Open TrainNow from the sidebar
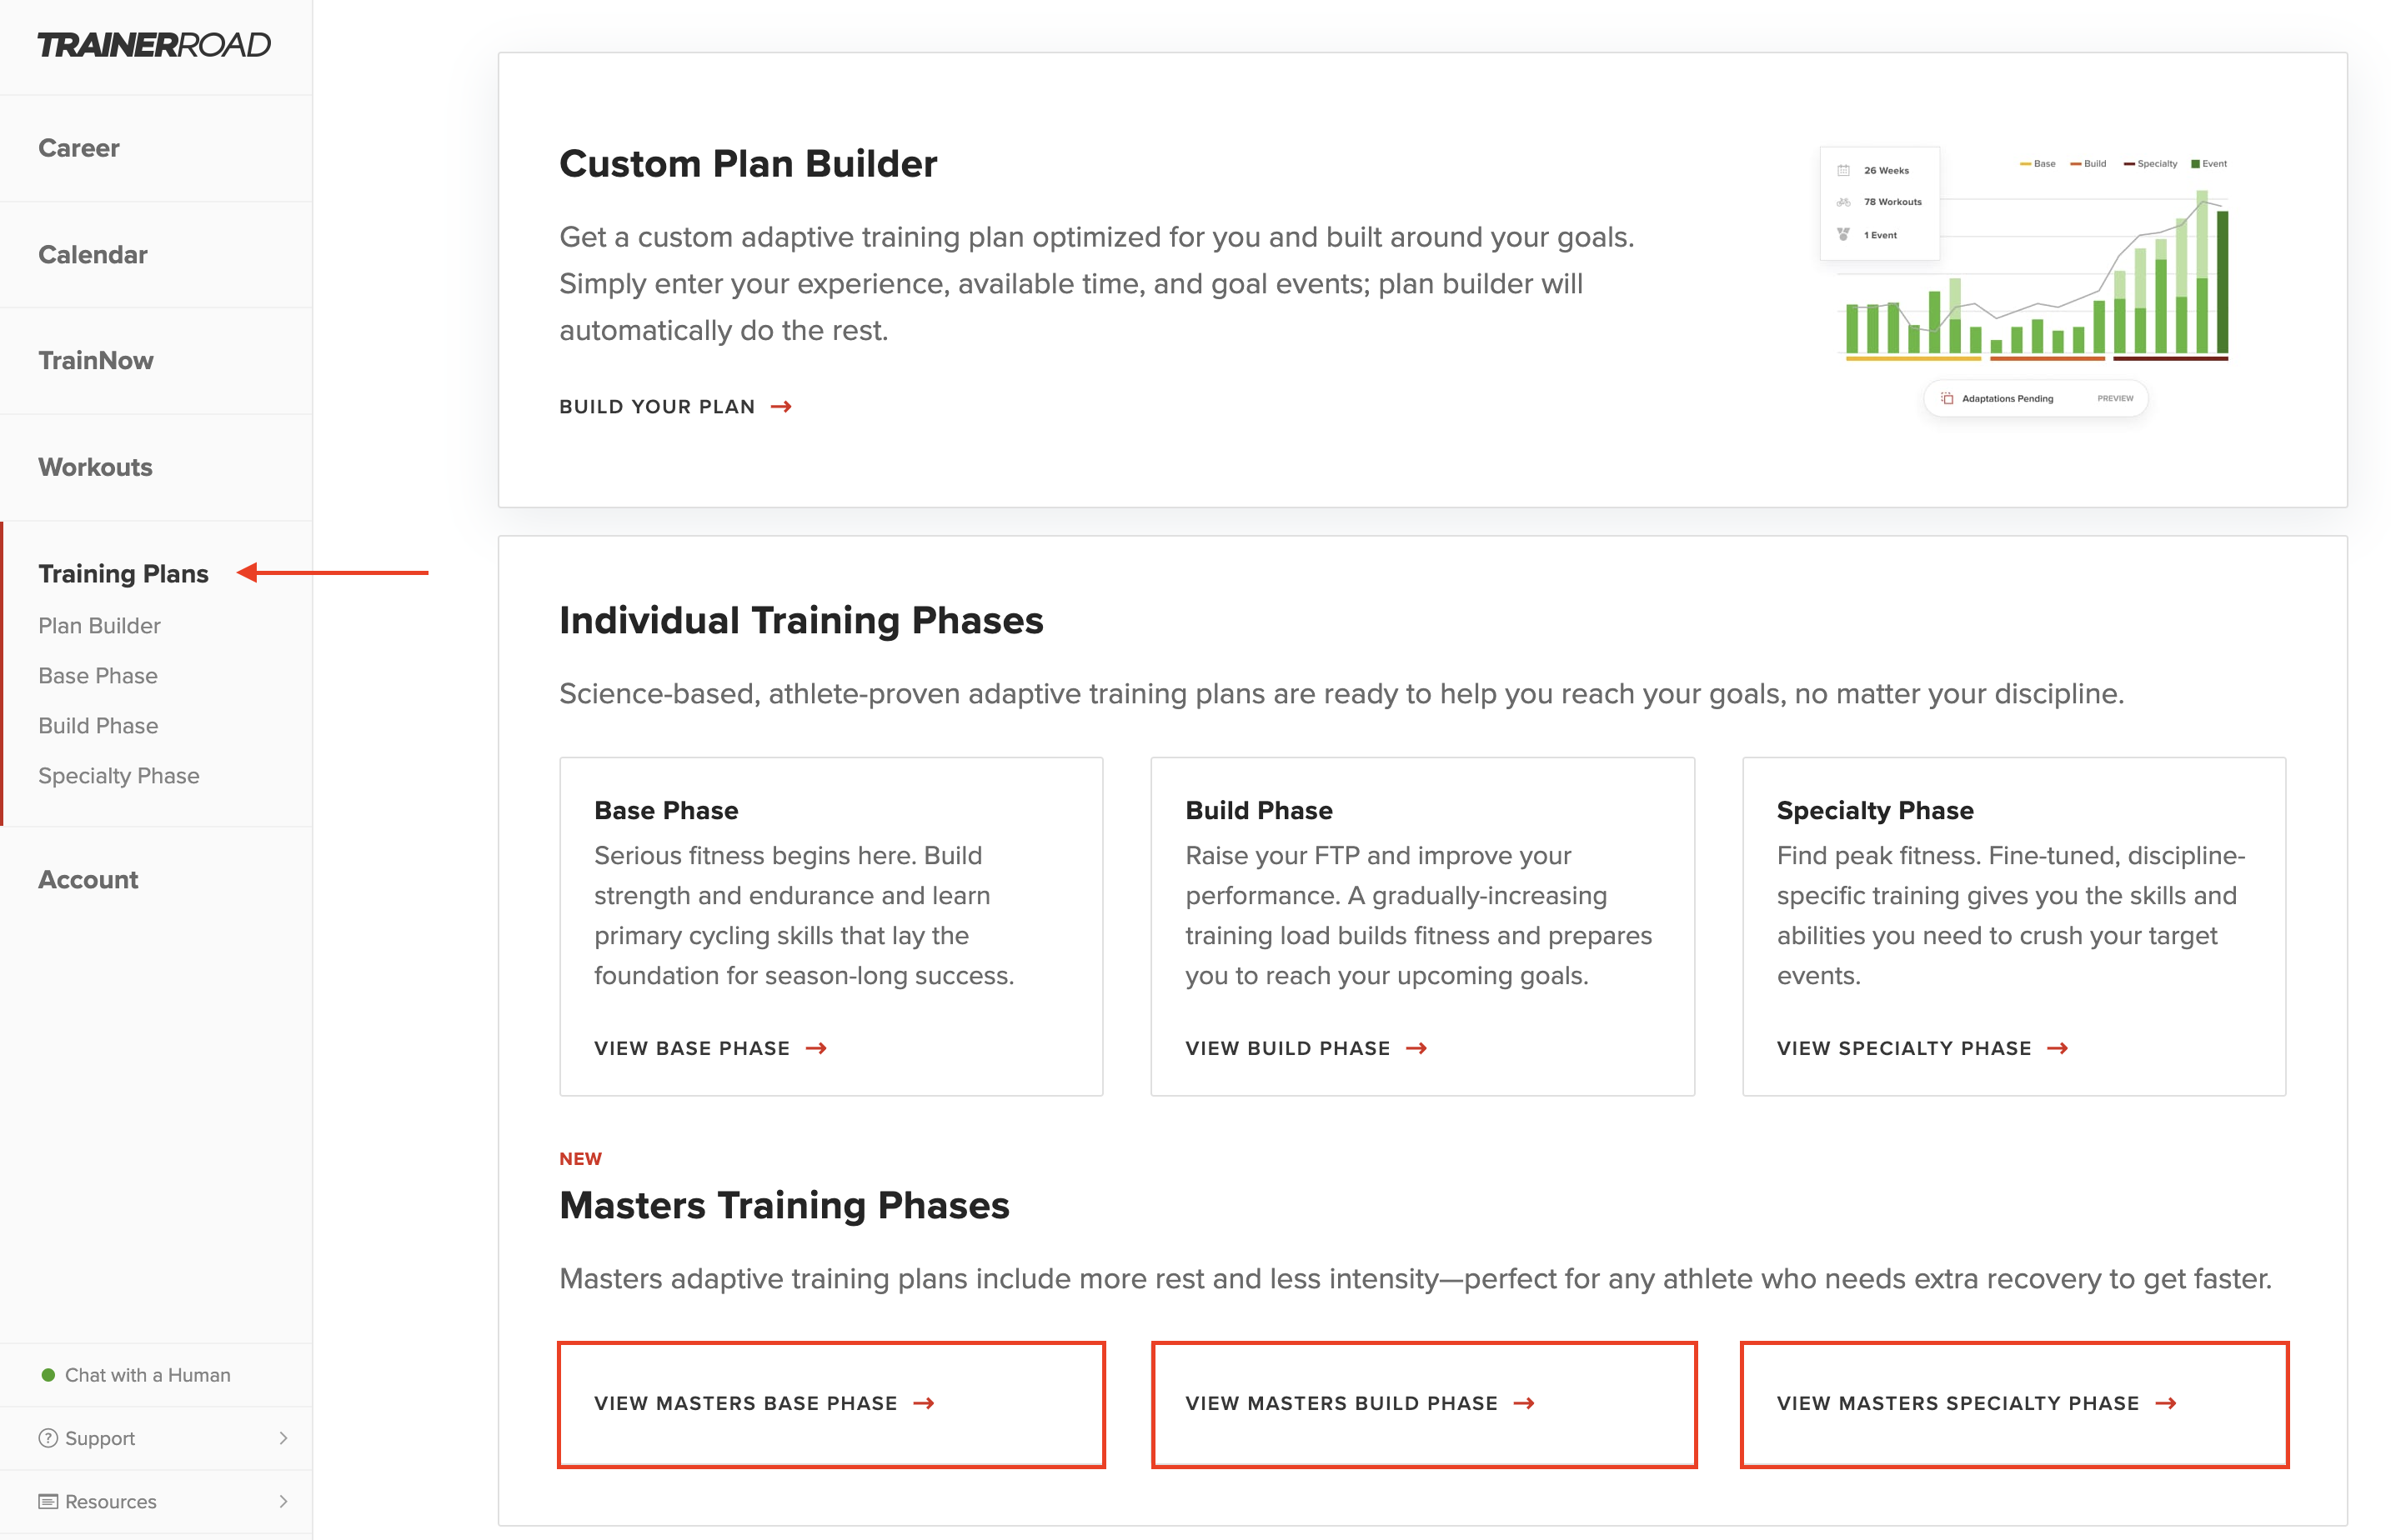2391x1540 pixels. (x=96, y=361)
